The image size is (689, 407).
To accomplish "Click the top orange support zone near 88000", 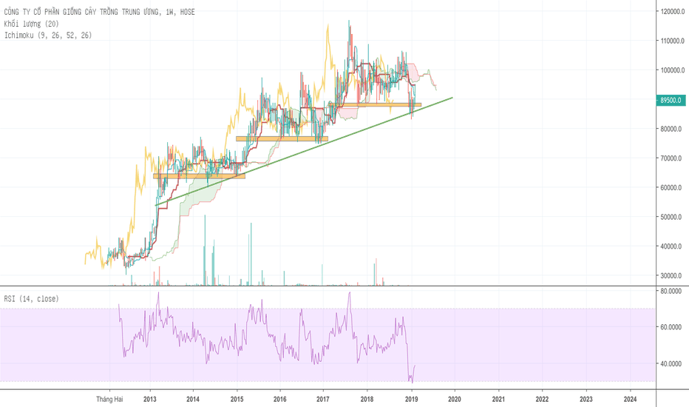I will 377,105.
